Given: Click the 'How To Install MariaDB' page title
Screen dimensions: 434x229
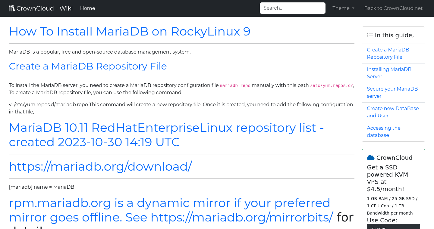Looking at the screenshot, I should [x=130, y=31].
